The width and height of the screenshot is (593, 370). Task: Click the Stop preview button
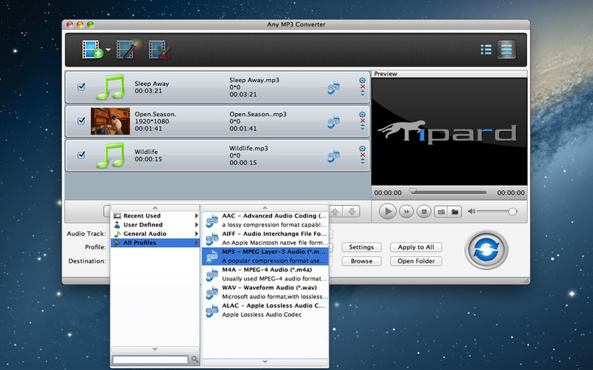[424, 212]
